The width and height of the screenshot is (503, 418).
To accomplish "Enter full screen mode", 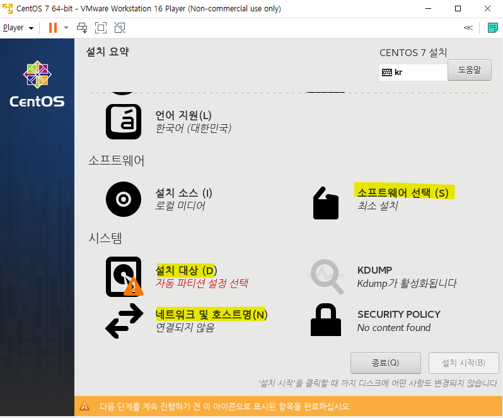I will click(x=101, y=28).
